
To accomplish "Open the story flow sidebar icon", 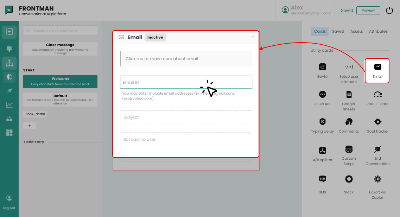I will tap(9, 63).
